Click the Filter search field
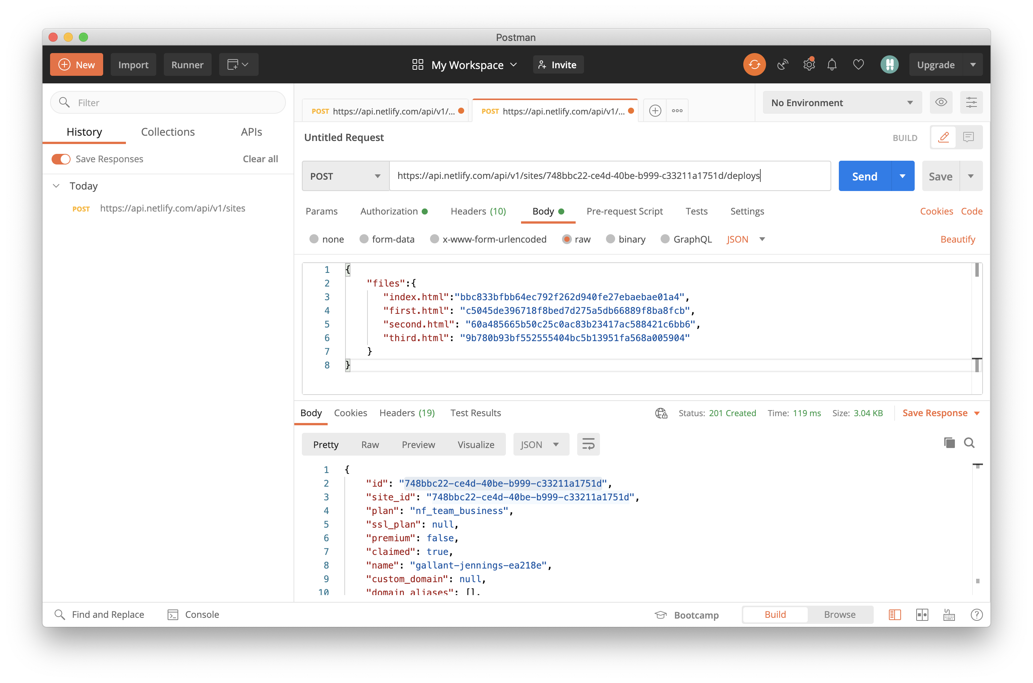The height and width of the screenshot is (683, 1033). 168,102
